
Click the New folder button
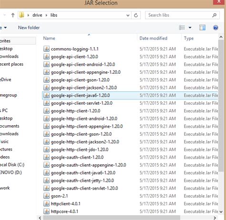click(29, 28)
